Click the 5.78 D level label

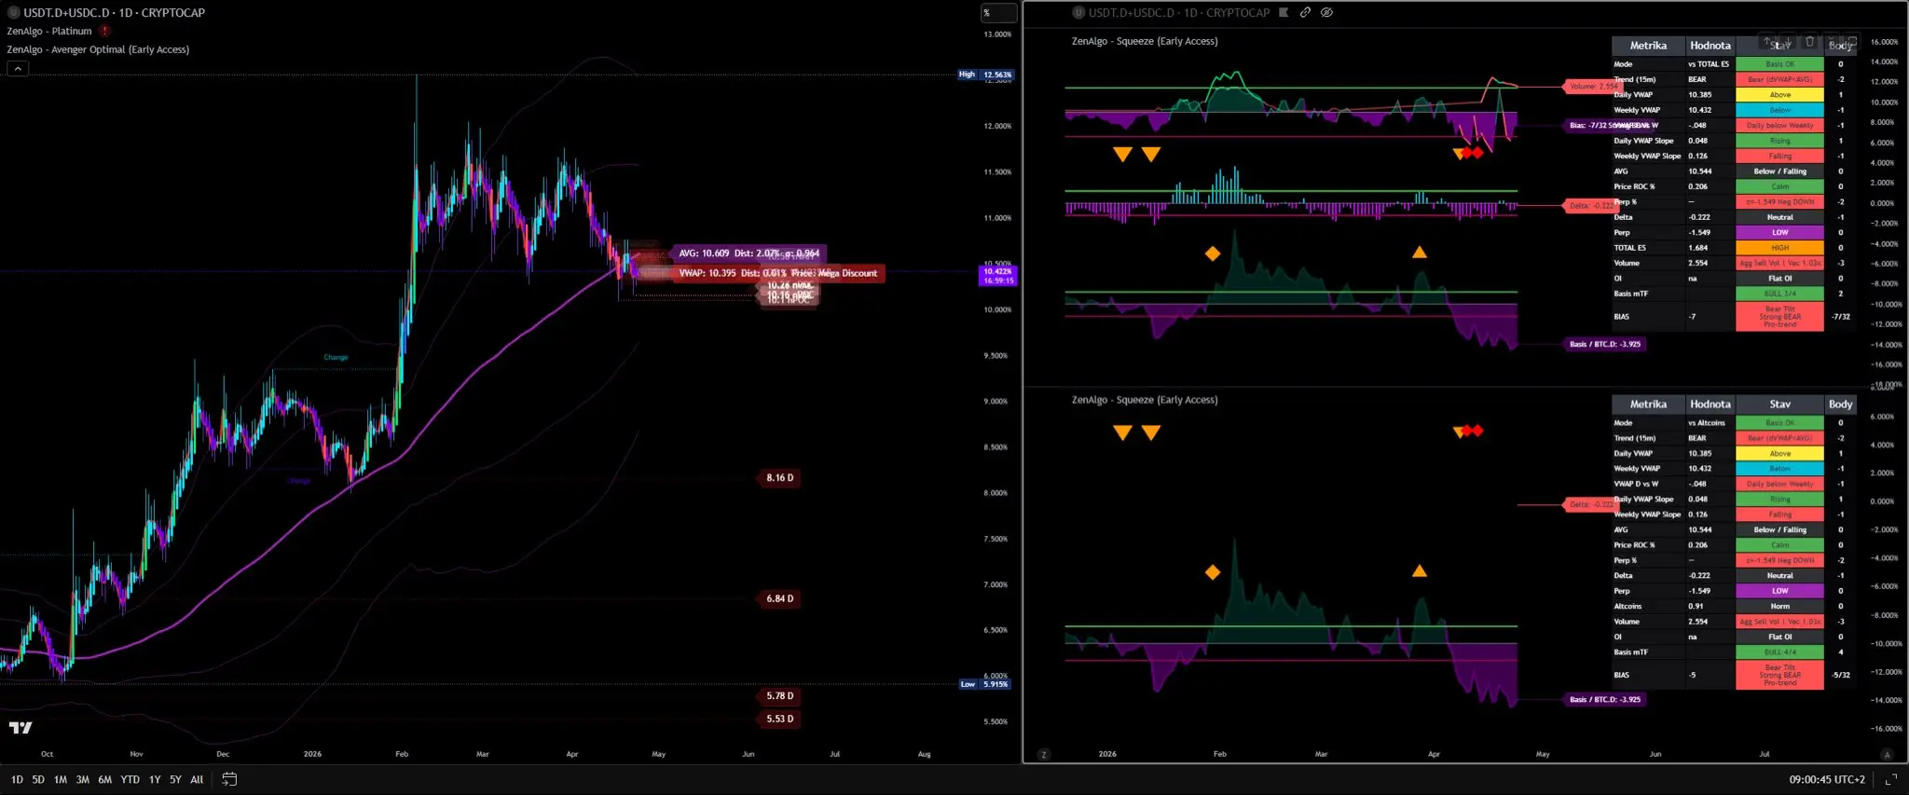(x=780, y=695)
